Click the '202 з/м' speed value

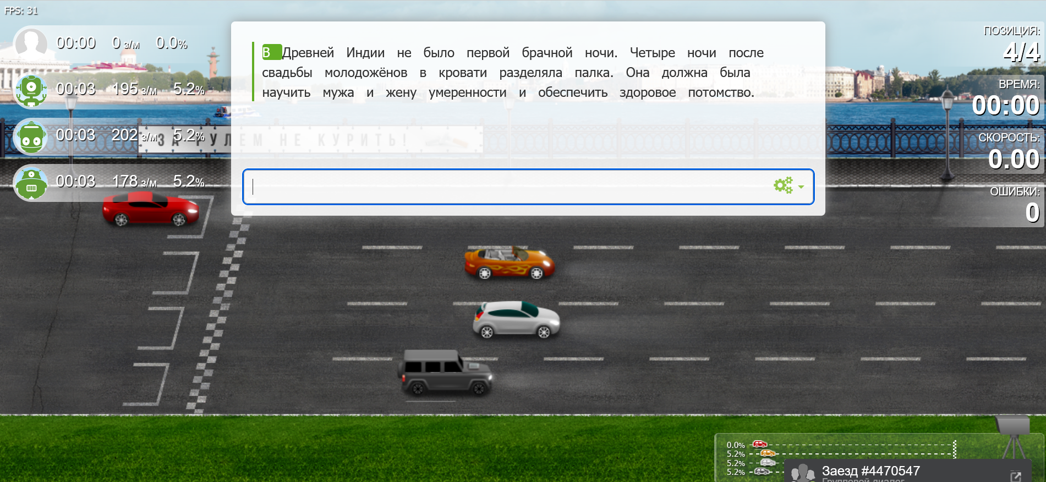coord(134,135)
